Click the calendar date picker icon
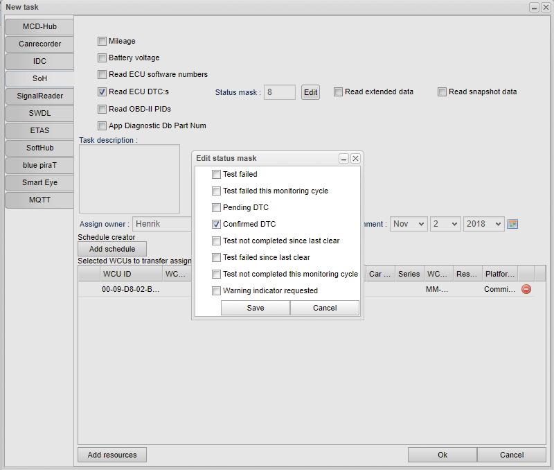 (x=512, y=224)
